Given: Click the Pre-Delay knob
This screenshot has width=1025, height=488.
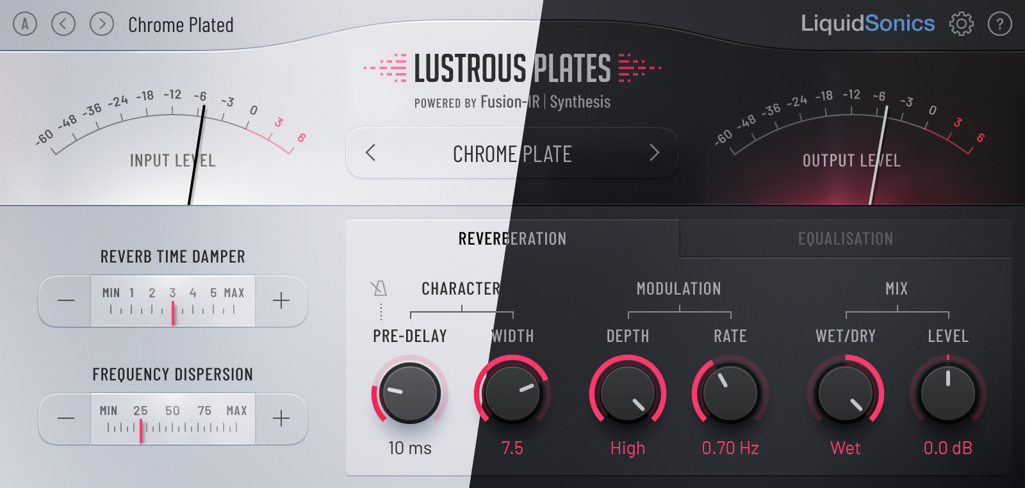Looking at the screenshot, I should click(x=409, y=393).
